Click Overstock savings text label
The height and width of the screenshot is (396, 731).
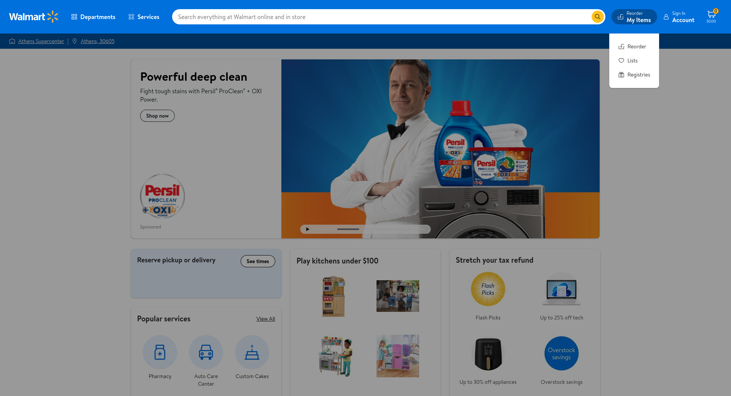[562, 382]
